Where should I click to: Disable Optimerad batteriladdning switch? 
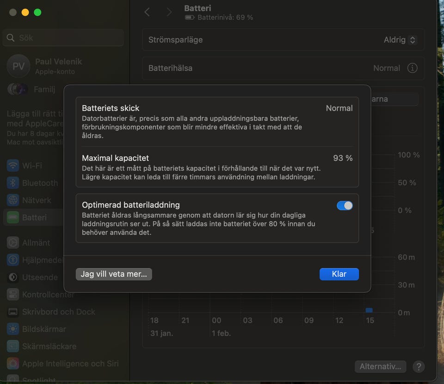point(345,205)
